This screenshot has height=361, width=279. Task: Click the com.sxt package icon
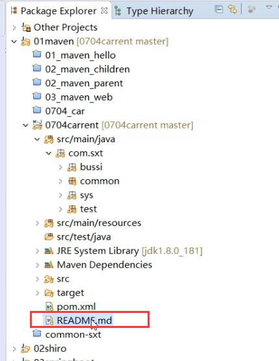coord(60,153)
